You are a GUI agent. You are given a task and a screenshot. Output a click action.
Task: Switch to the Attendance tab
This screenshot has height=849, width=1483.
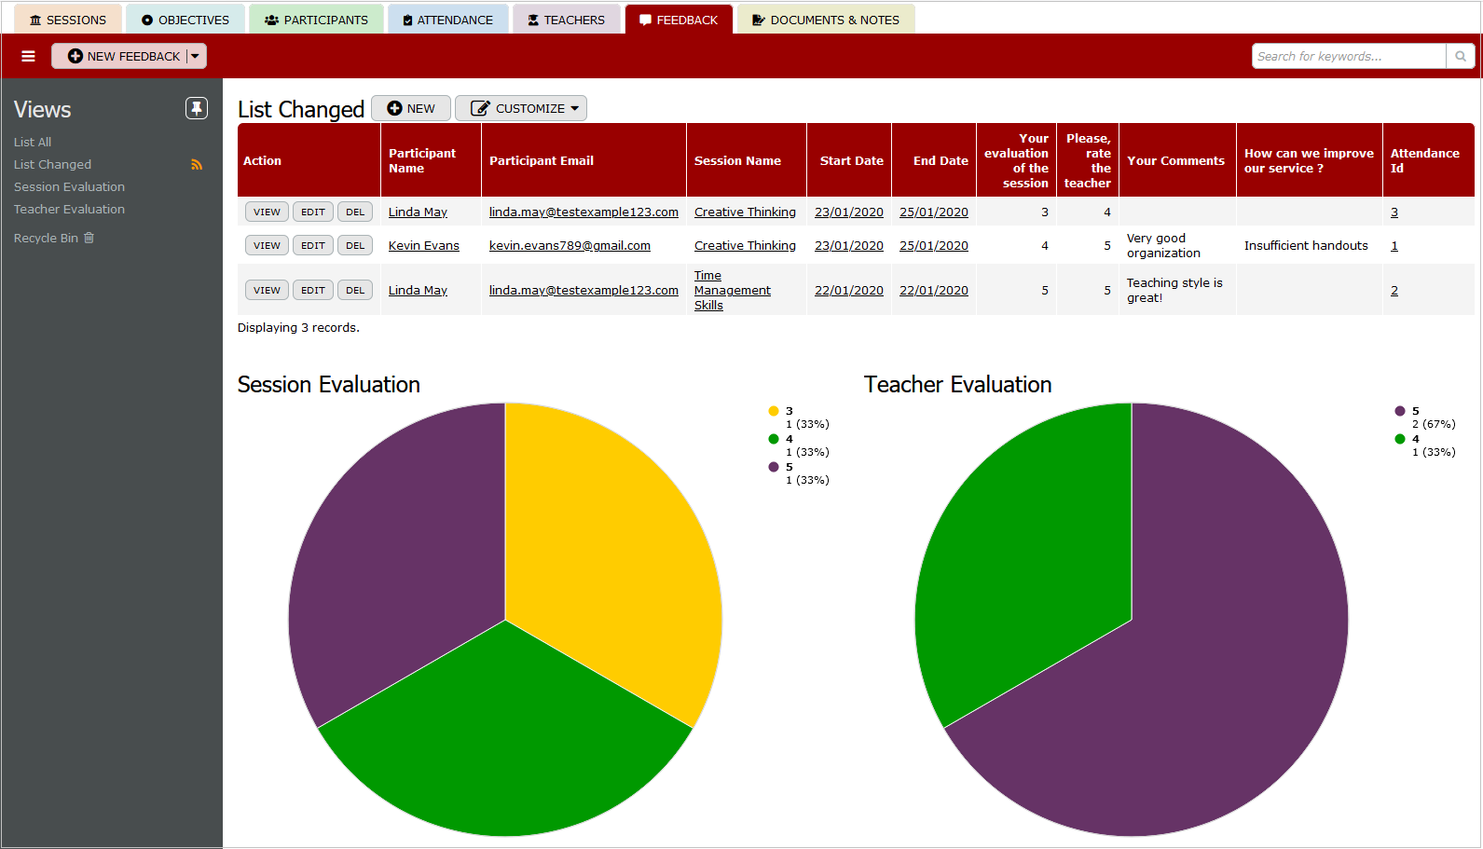pyautogui.click(x=447, y=20)
